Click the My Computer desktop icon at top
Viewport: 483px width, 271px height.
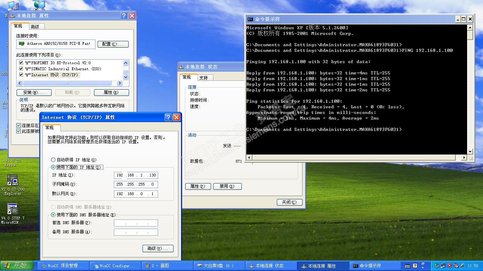click(x=13, y=6)
